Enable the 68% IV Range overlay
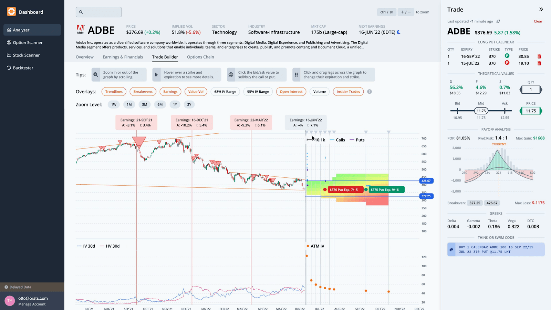Image resolution: width=551 pixels, height=310 pixels. pos(225,92)
